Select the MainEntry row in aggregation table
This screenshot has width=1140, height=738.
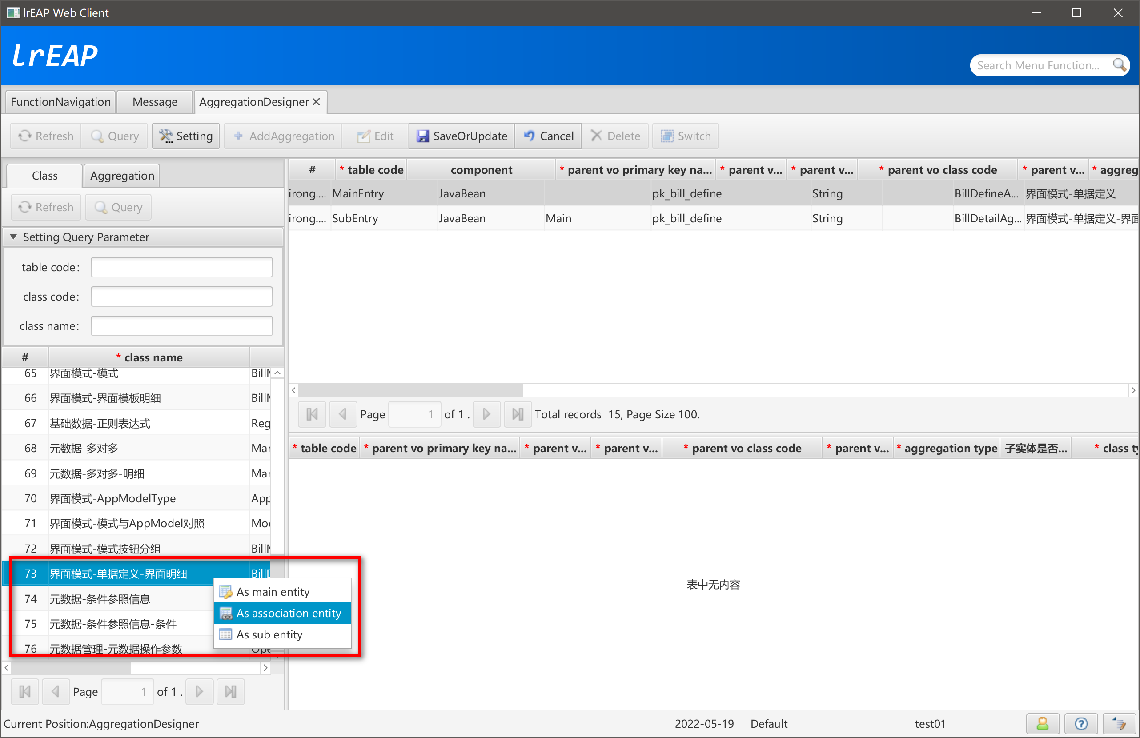point(714,193)
